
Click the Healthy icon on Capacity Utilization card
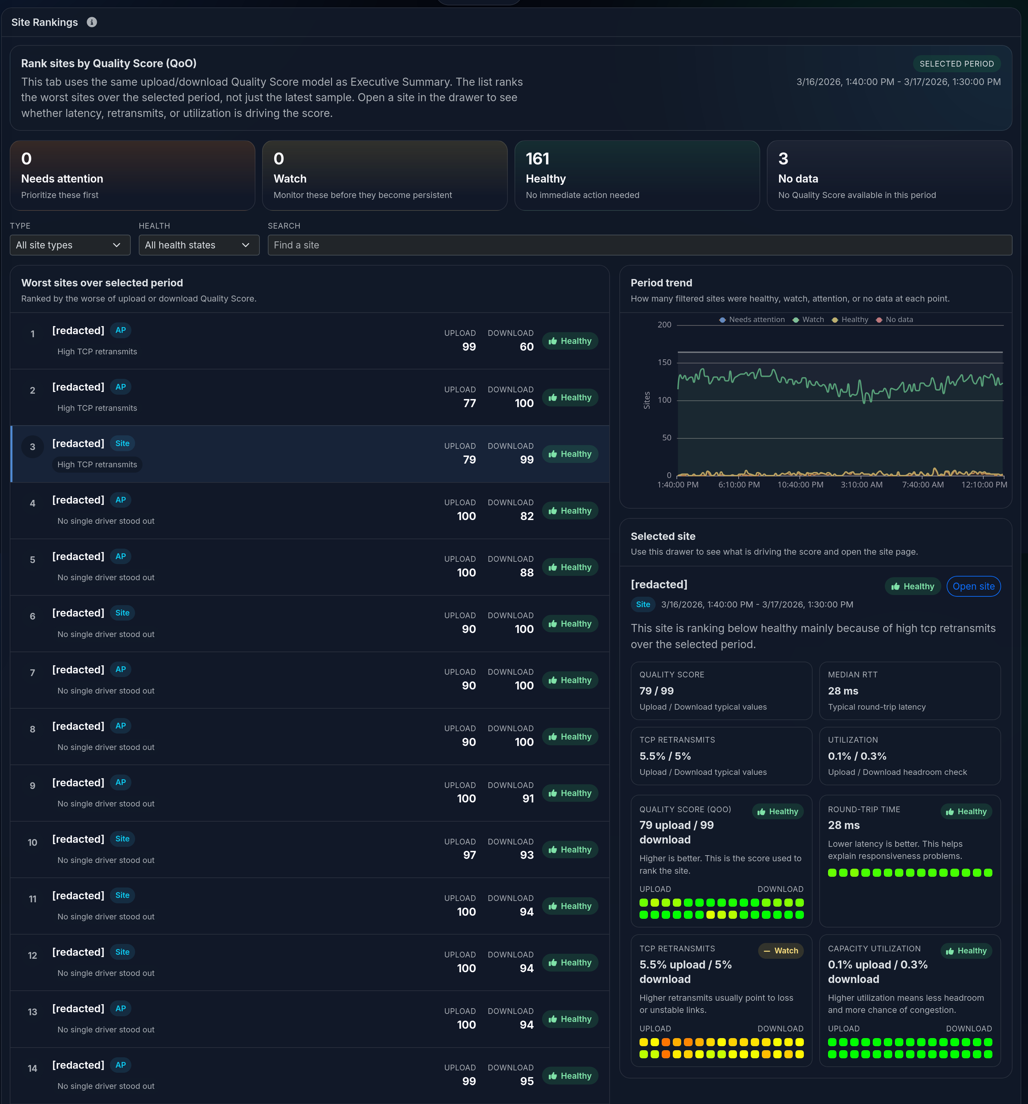[951, 951]
